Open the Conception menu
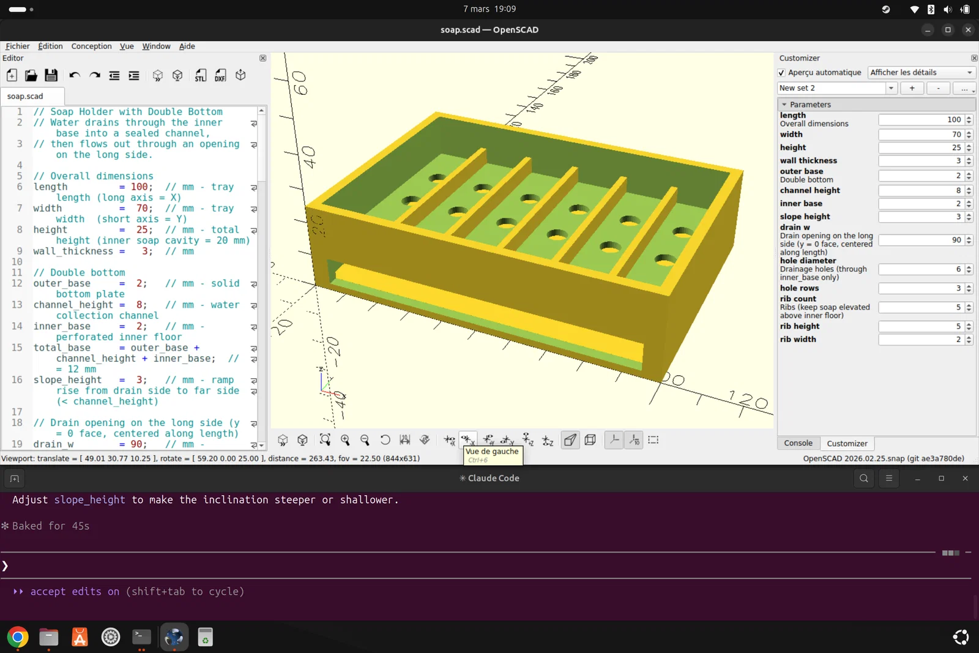The image size is (979, 653). [91, 47]
